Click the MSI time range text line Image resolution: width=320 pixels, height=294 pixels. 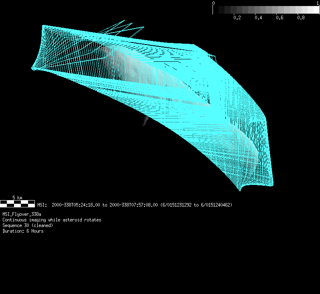pos(135,205)
